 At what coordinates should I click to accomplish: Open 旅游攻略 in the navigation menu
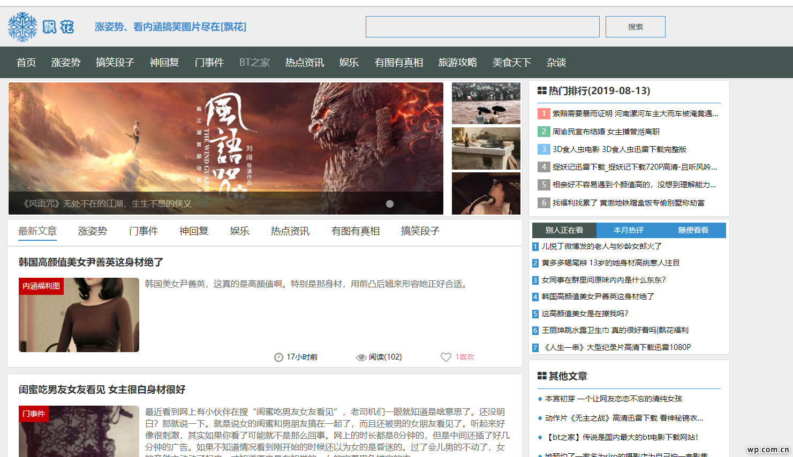457,63
